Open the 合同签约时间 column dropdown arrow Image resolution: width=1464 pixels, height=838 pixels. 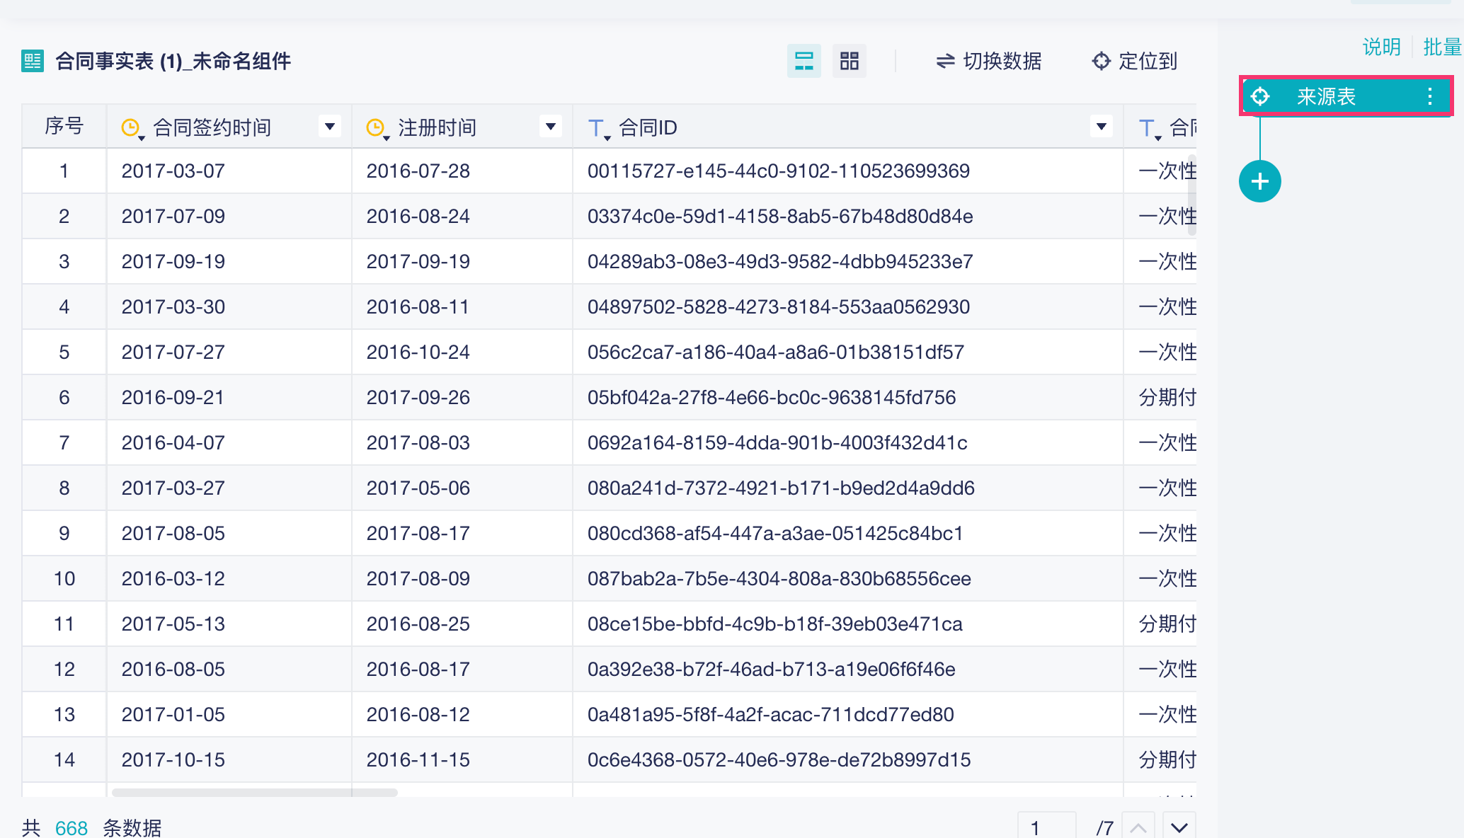coord(329,127)
